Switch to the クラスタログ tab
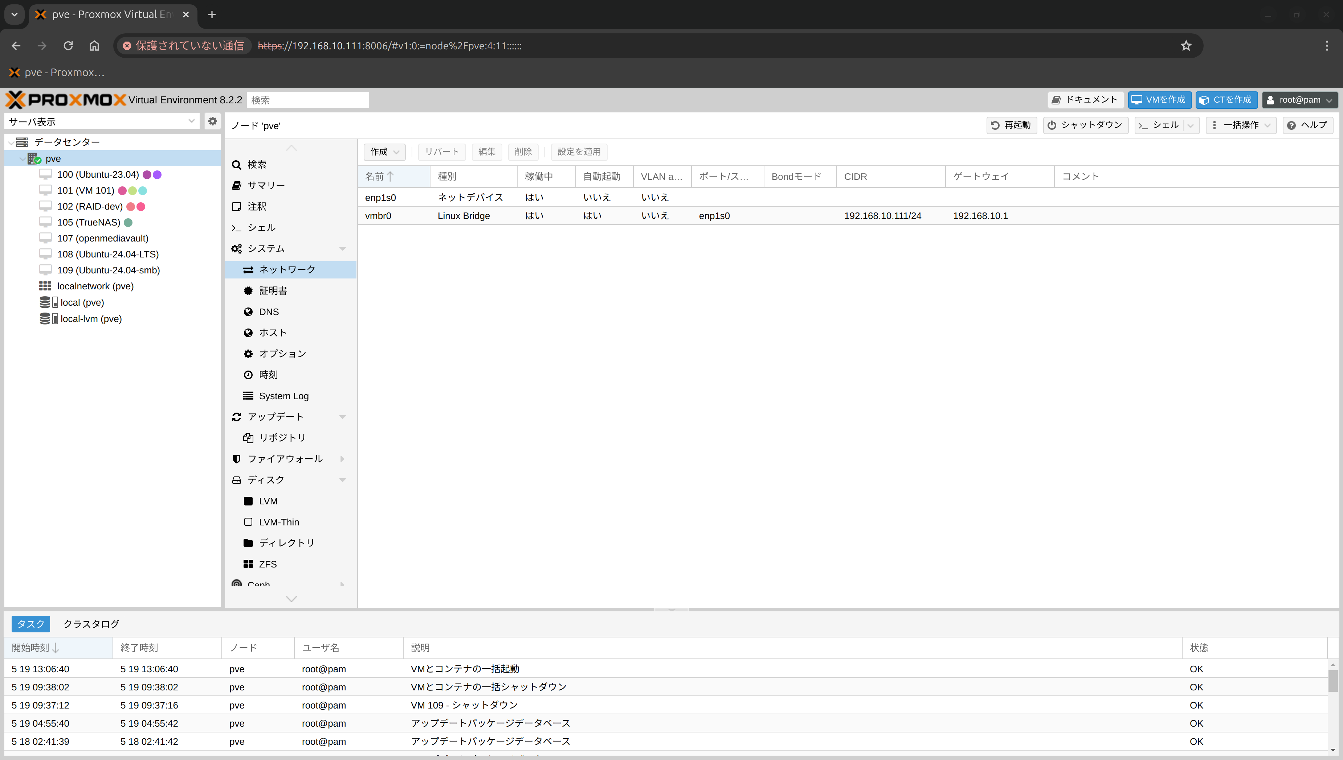The image size is (1343, 760). 91,624
